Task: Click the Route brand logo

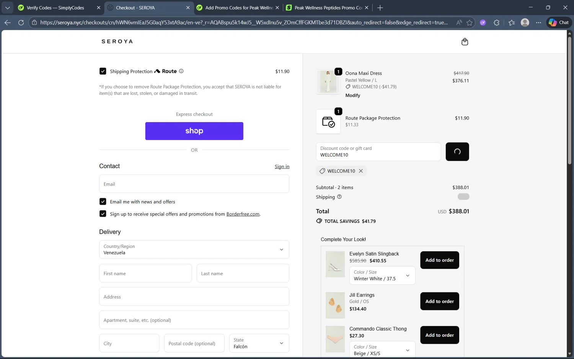Action: [x=165, y=71]
